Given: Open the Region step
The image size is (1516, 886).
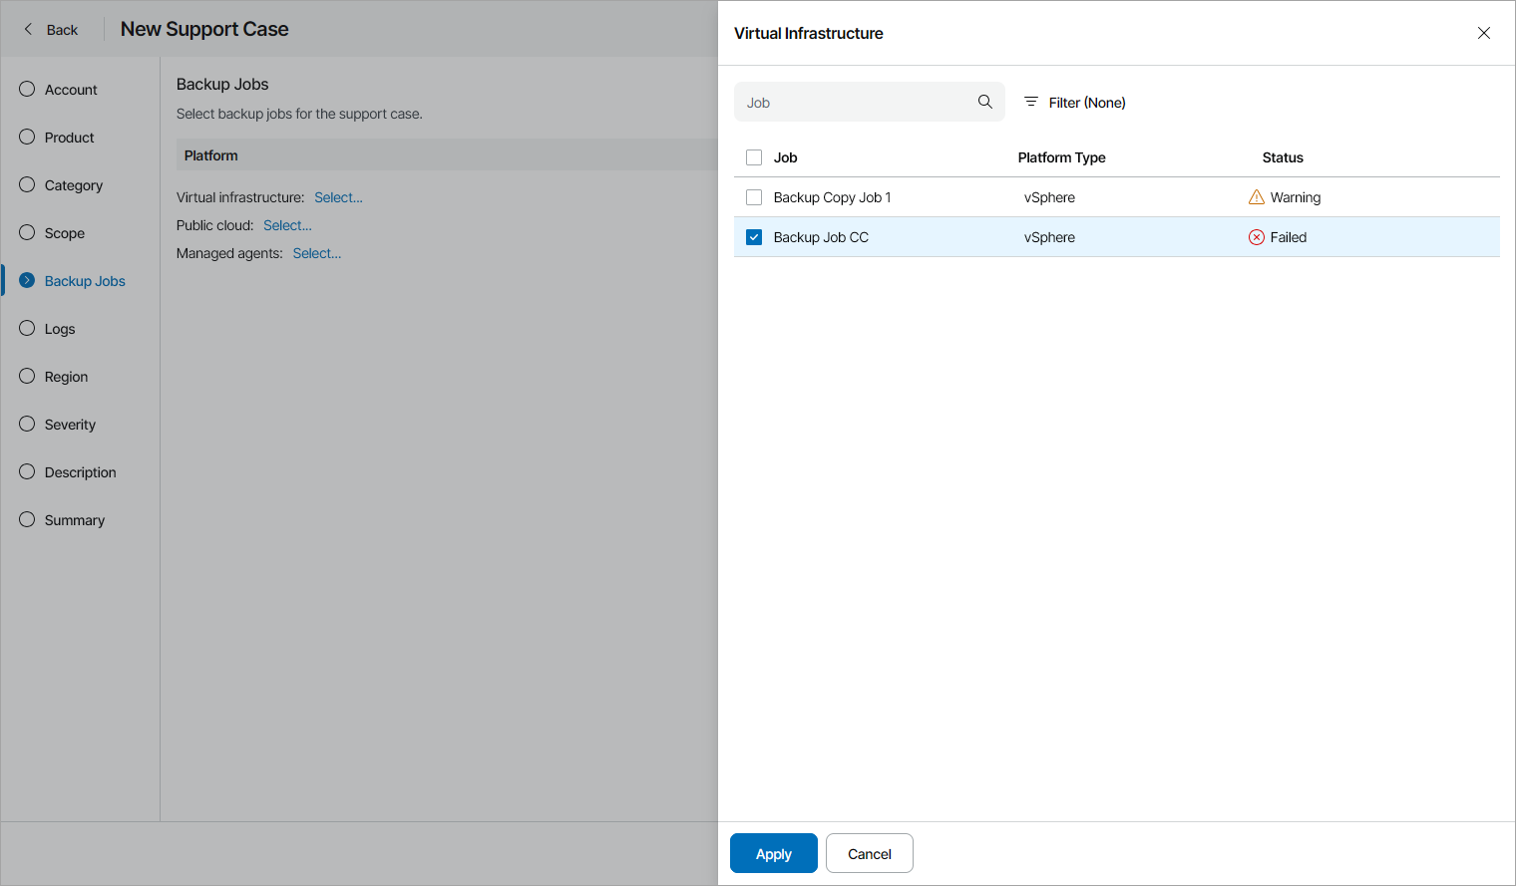Looking at the screenshot, I should tap(65, 376).
